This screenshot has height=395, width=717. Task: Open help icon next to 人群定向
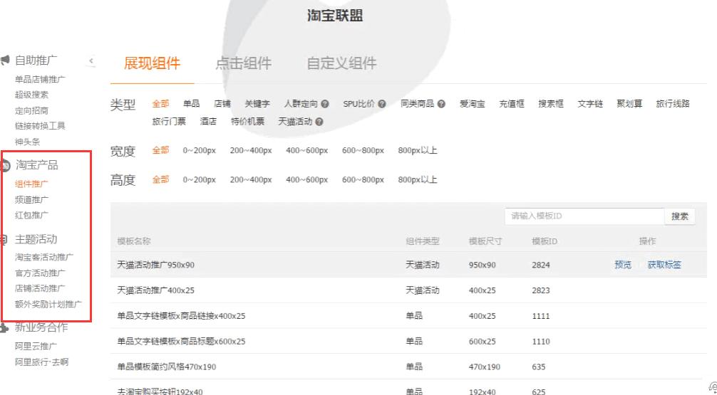point(325,104)
